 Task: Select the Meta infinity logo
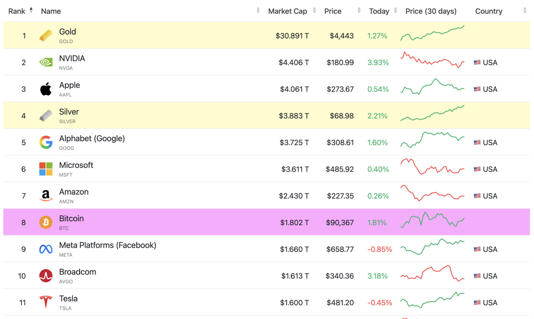45,249
